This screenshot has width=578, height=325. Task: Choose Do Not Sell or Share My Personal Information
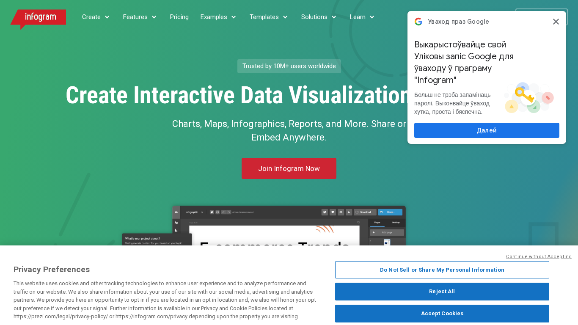coord(442,270)
